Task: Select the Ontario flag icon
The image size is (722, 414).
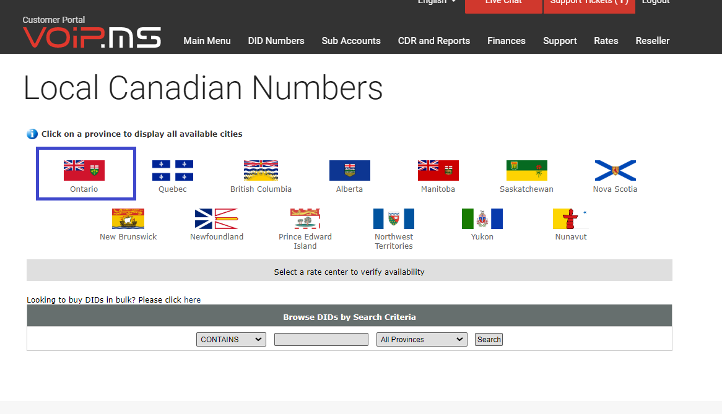Action: point(84,170)
